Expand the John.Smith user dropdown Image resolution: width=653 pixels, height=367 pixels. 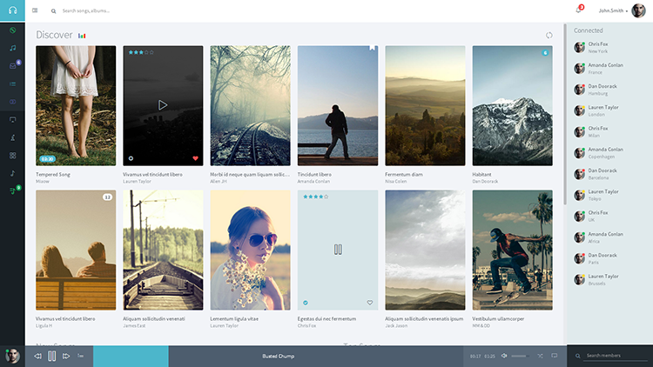[x=613, y=10]
